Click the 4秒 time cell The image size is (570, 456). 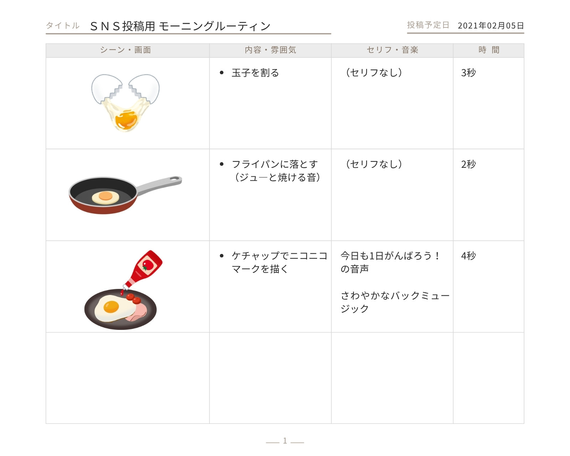click(488, 286)
